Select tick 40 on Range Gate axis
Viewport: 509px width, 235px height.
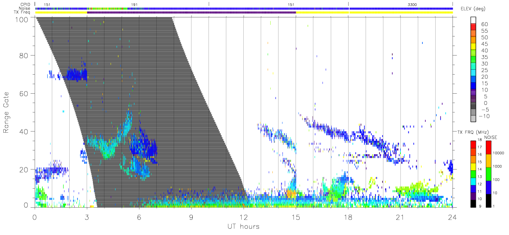pyautogui.click(x=24, y=131)
